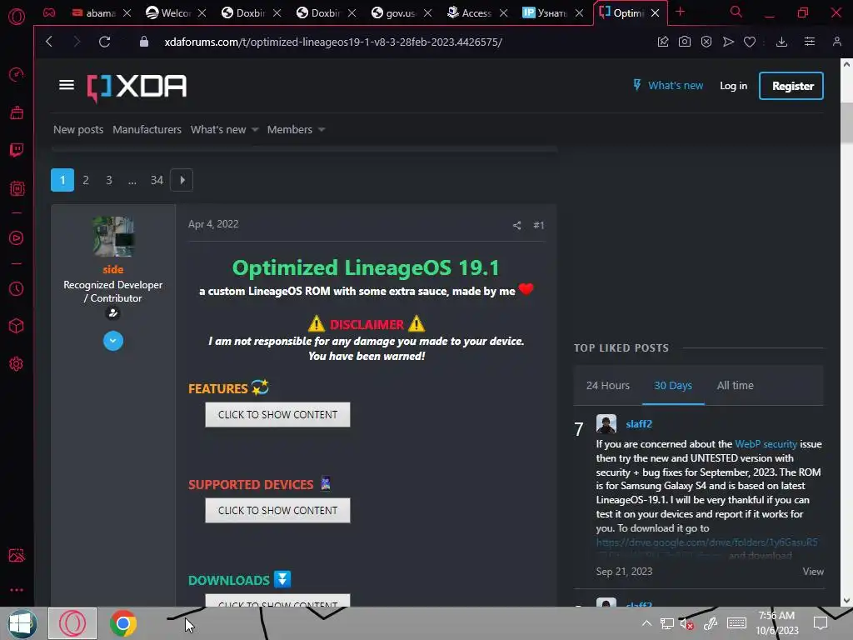This screenshot has height=640, width=853.
Task: Click show content under SUPPORTED DEVICES
Action: [277, 511]
